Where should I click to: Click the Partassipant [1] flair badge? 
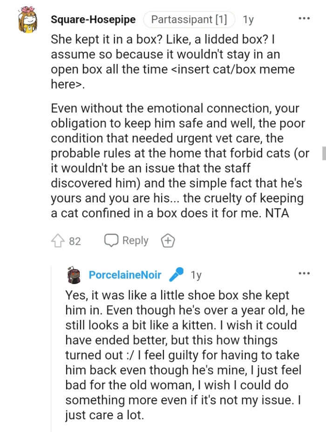pyautogui.click(x=189, y=20)
